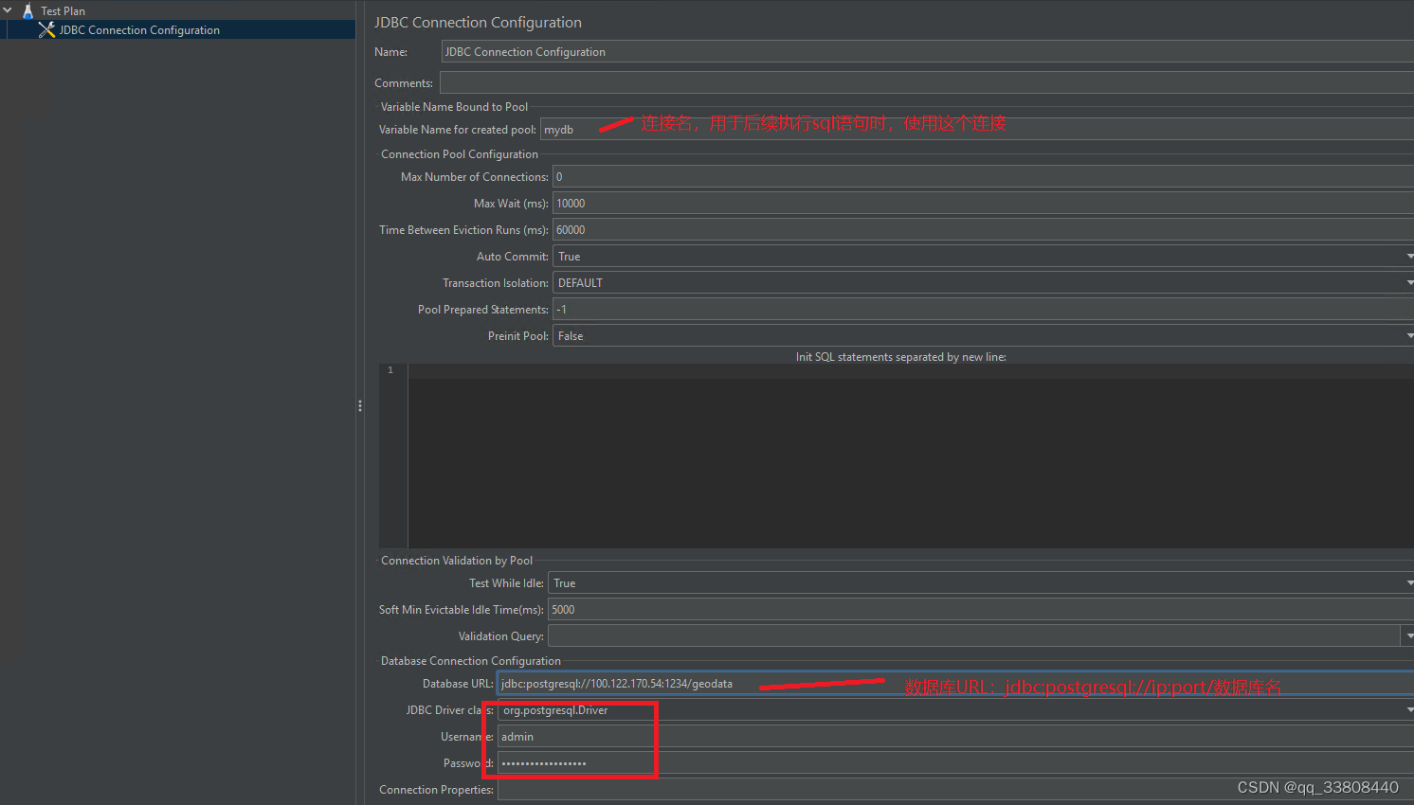The width and height of the screenshot is (1414, 805).
Task: Click the panel splitter handle dots
Action: (360, 405)
